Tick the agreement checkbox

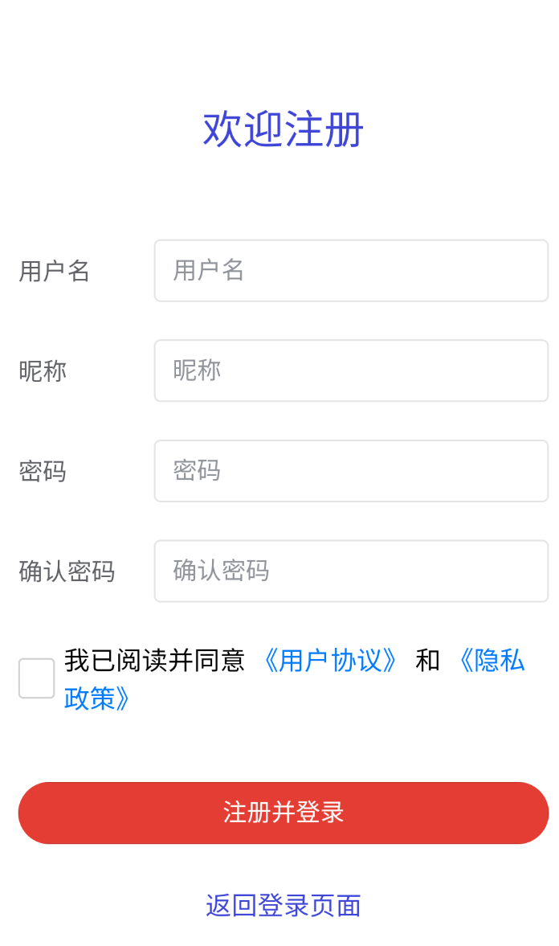(x=37, y=678)
